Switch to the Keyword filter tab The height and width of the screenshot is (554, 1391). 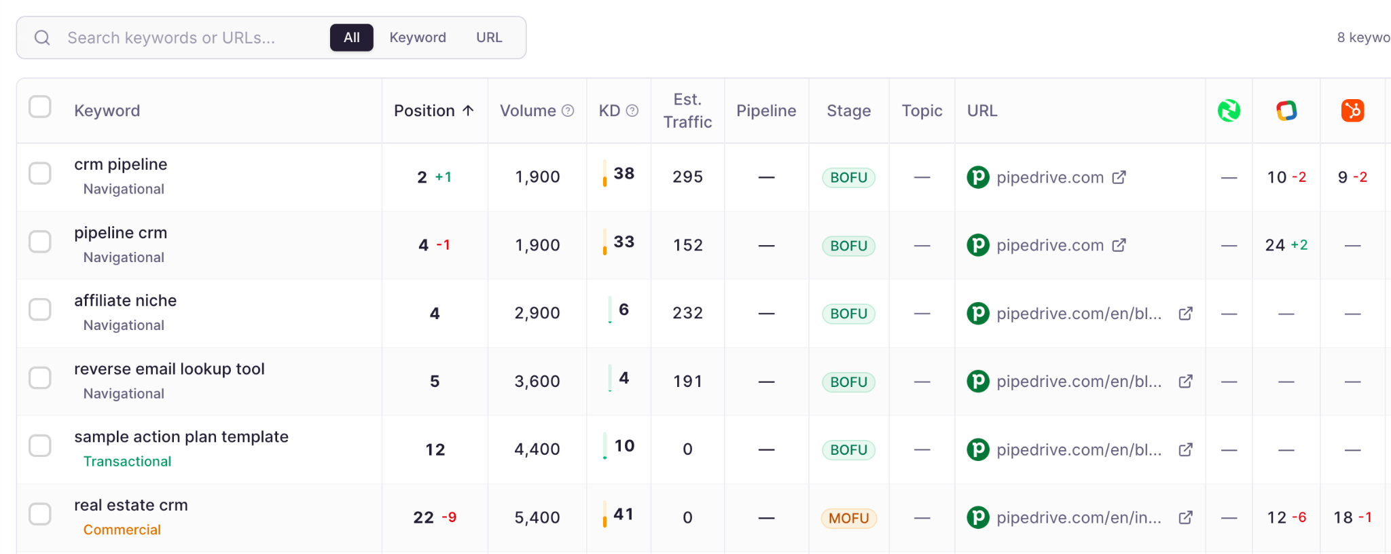coord(417,37)
